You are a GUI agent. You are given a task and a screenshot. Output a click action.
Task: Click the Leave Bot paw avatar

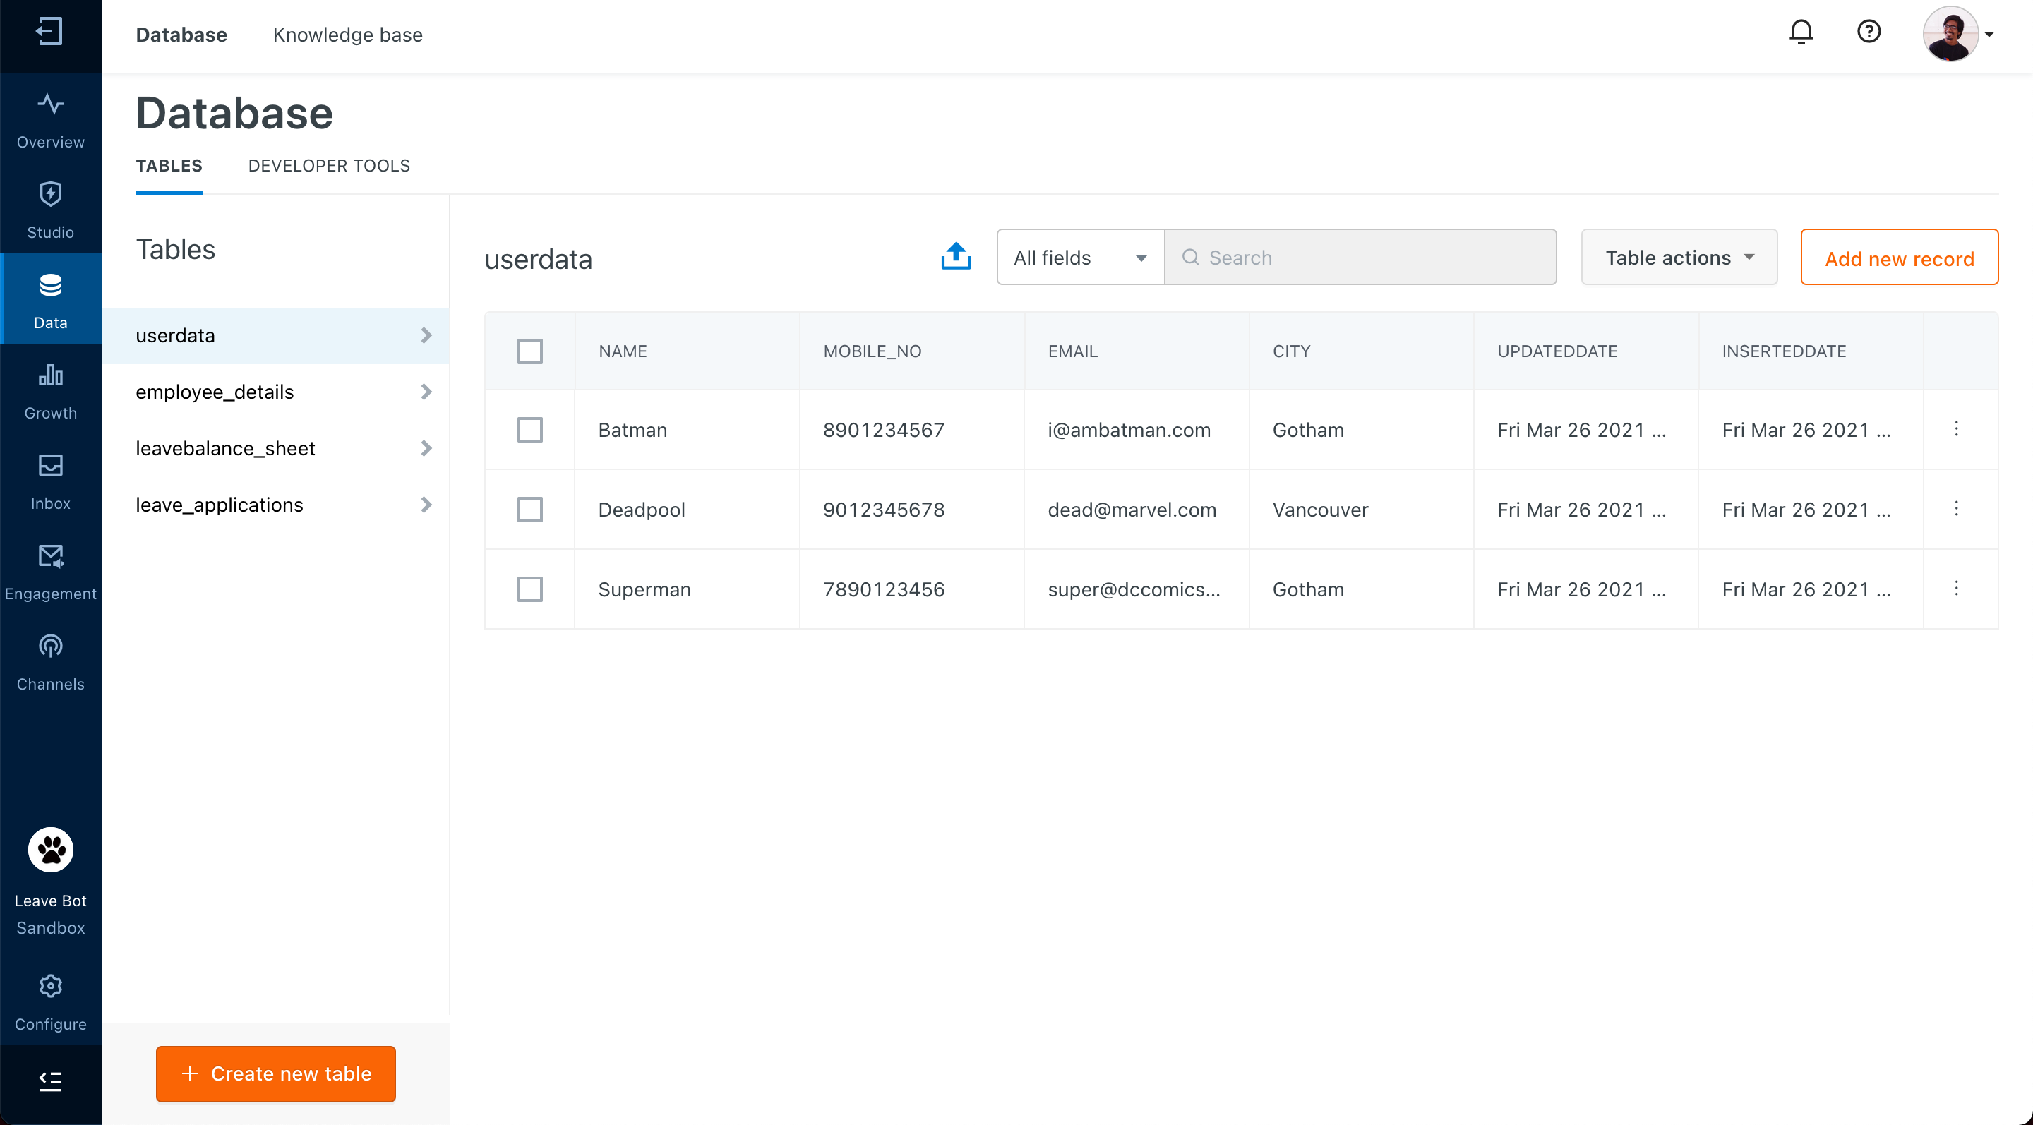(51, 850)
